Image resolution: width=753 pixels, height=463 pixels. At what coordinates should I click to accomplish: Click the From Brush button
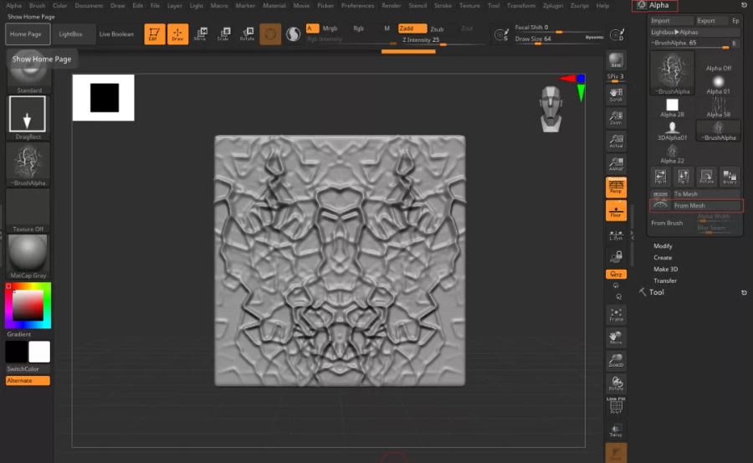667,223
